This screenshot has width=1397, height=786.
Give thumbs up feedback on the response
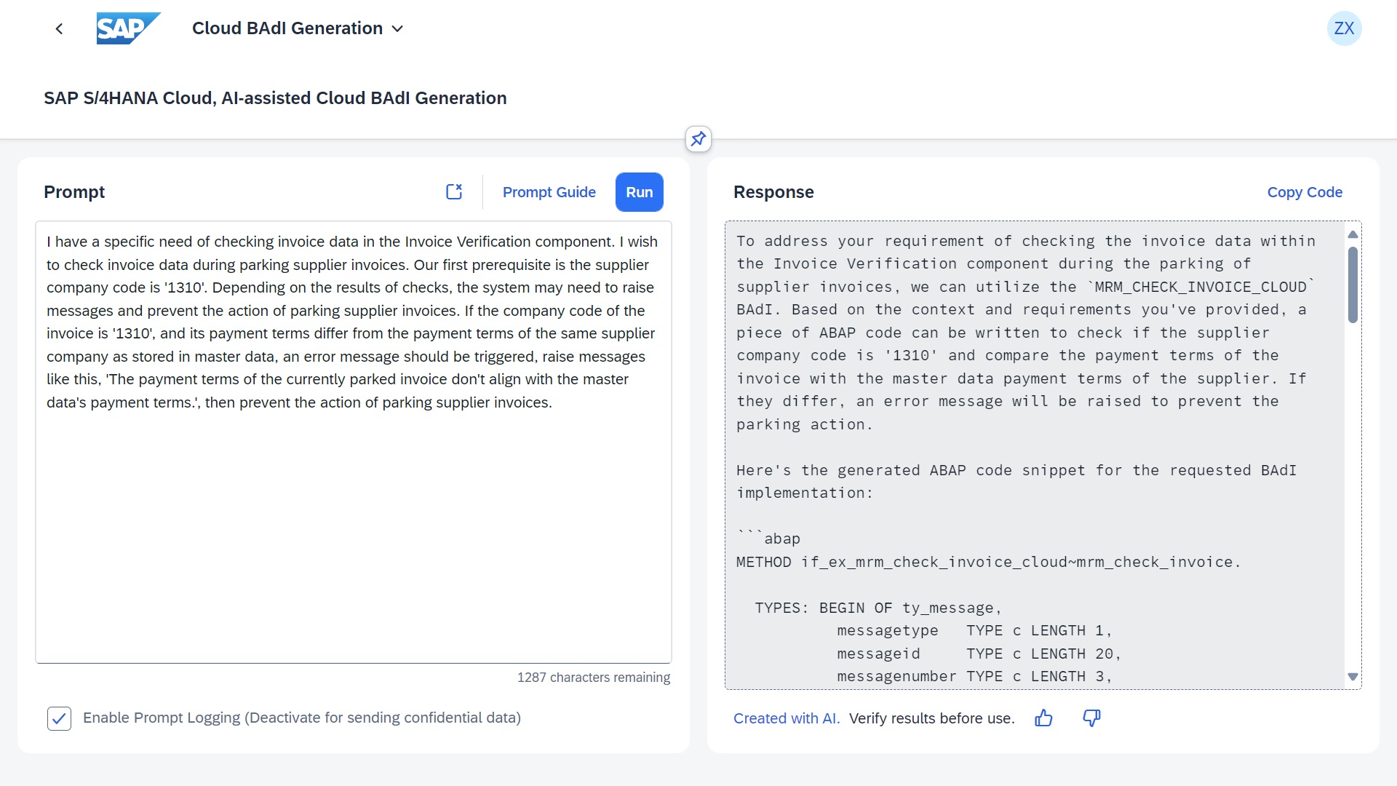click(1043, 718)
